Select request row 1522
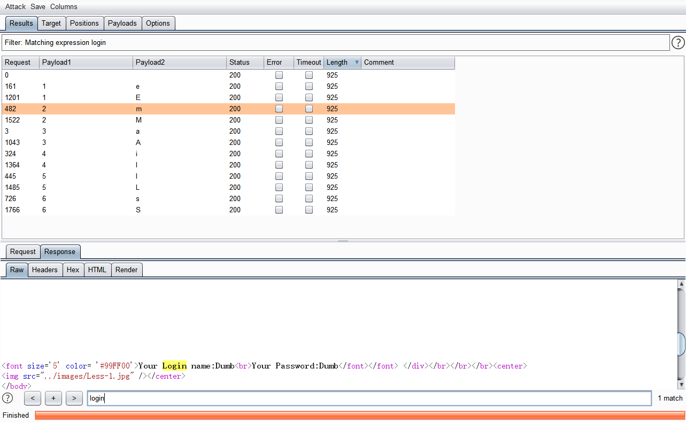Image resolution: width=686 pixels, height=422 pixels. [x=228, y=120]
